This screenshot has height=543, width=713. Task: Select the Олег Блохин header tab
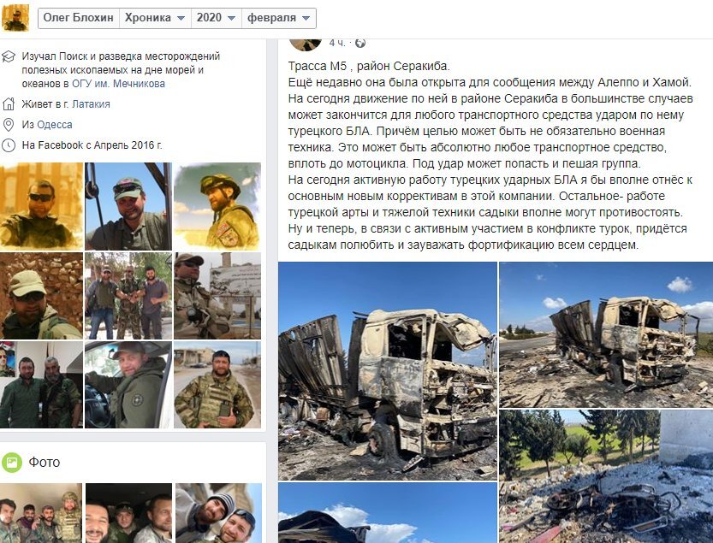(x=78, y=18)
